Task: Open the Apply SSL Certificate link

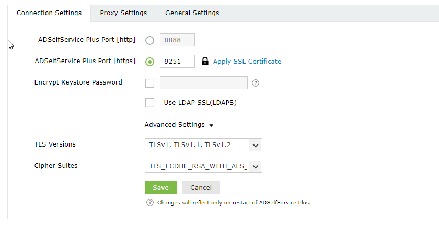Action: (247, 62)
